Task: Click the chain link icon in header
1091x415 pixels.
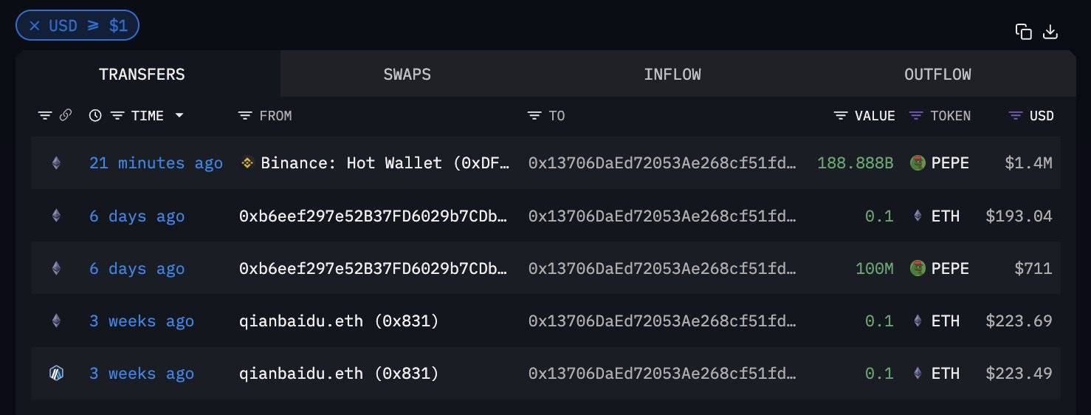Action: pos(65,115)
